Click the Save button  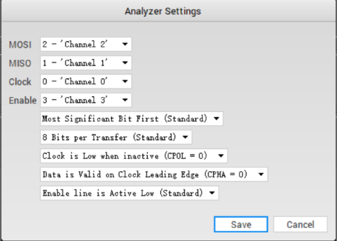[240, 224]
